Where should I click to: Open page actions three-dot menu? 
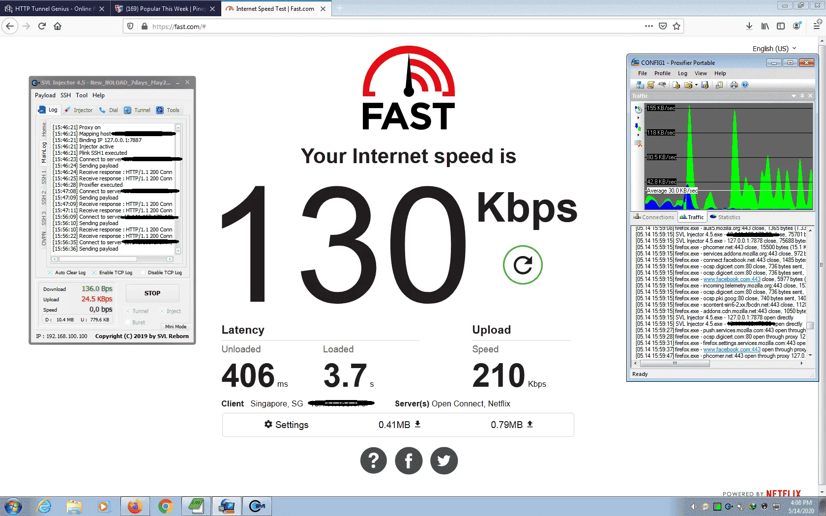coord(649,27)
